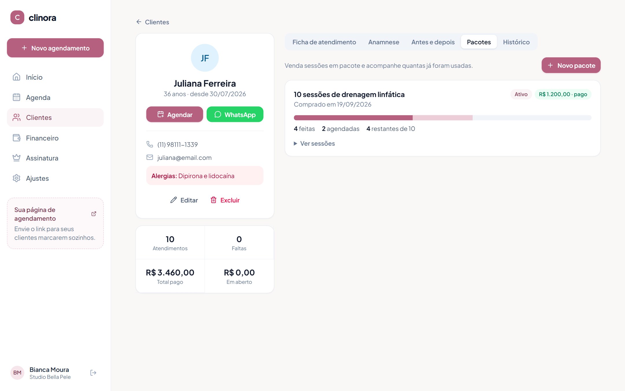Click the package sessions progress bar
625x391 pixels.
click(442, 118)
